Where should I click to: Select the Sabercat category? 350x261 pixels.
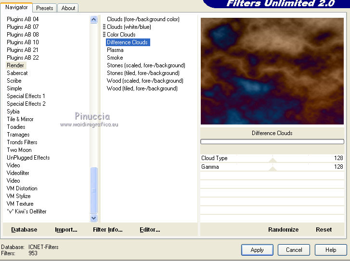(x=17, y=73)
